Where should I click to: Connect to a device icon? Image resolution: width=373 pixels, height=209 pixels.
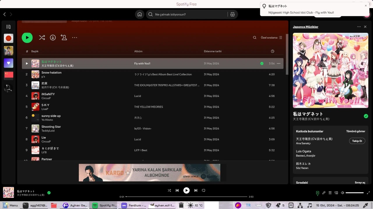click(336, 193)
